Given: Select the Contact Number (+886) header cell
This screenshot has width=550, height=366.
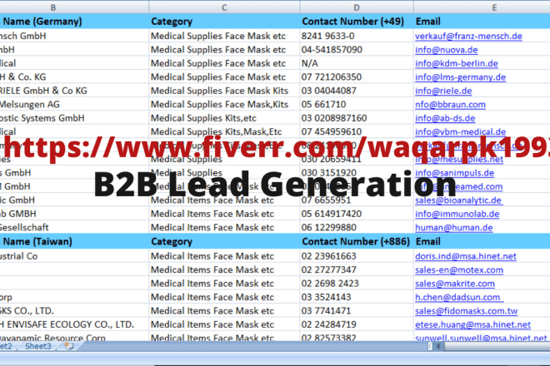Looking at the screenshot, I should 357,241.
